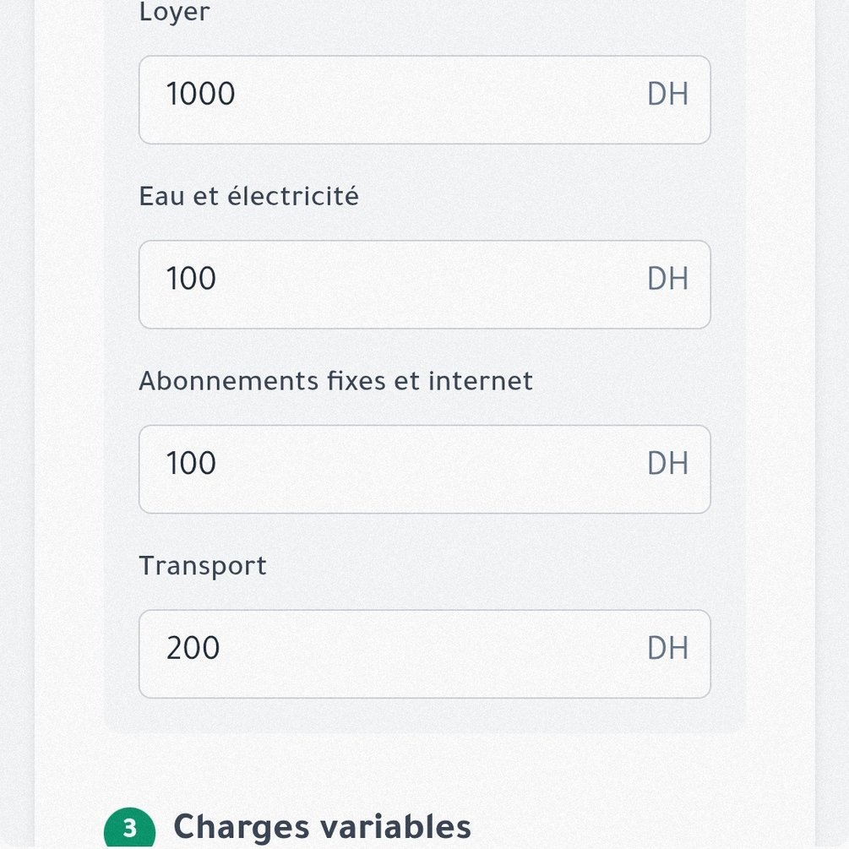Click the DH suffix in Loyer field
The height and width of the screenshot is (849, 849).
tap(667, 95)
